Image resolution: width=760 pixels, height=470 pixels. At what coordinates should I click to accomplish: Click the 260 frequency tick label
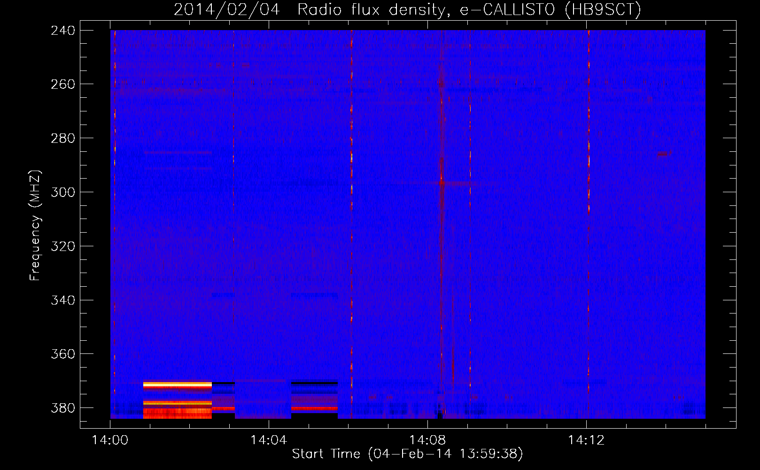(x=63, y=84)
